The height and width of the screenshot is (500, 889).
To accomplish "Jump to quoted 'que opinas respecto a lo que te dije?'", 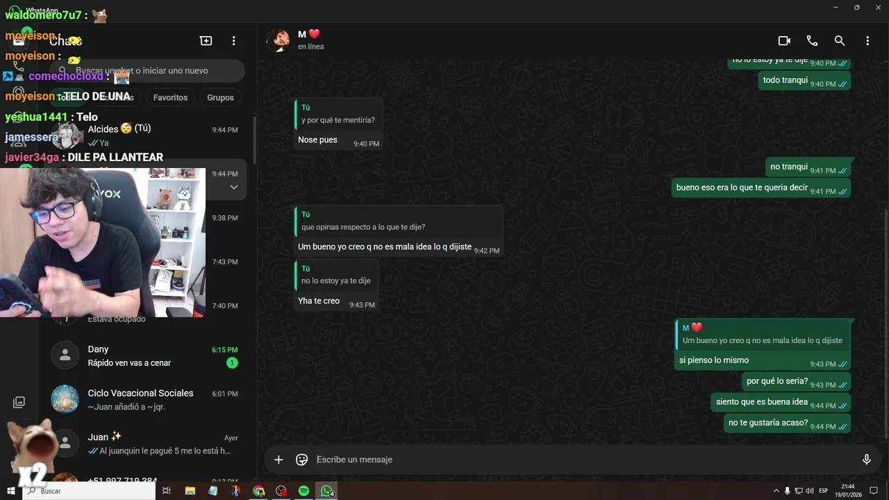I will click(x=399, y=221).
